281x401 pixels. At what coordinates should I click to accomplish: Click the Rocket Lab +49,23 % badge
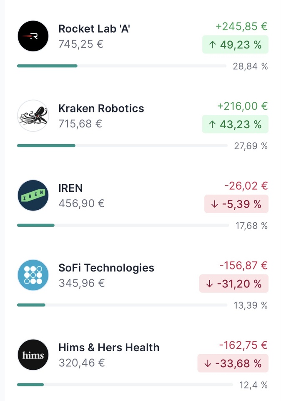(235, 45)
